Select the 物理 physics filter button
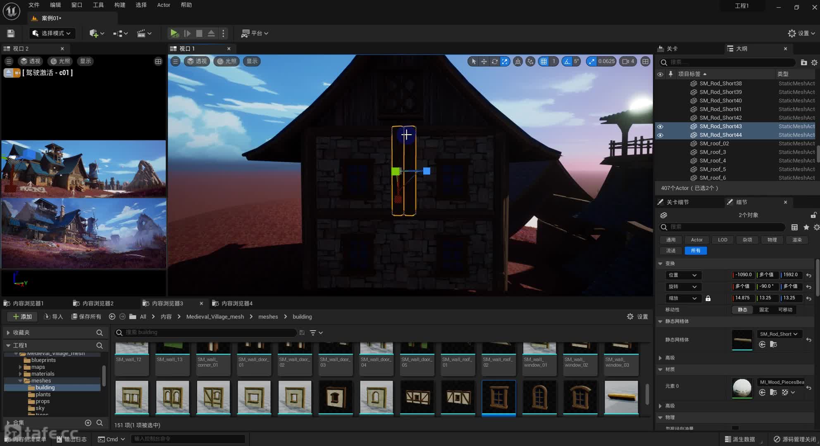This screenshot has width=820, height=446. (772, 240)
